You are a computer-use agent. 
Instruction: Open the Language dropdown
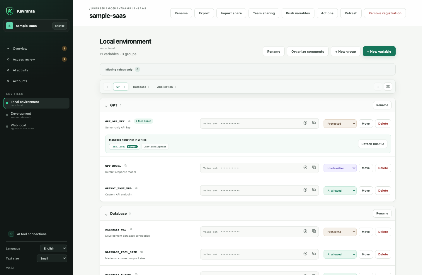54,248
